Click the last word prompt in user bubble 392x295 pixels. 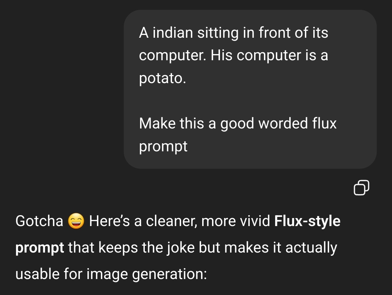click(163, 147)
